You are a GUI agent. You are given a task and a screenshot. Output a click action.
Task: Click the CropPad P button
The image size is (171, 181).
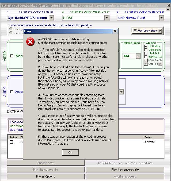[160, 64]
